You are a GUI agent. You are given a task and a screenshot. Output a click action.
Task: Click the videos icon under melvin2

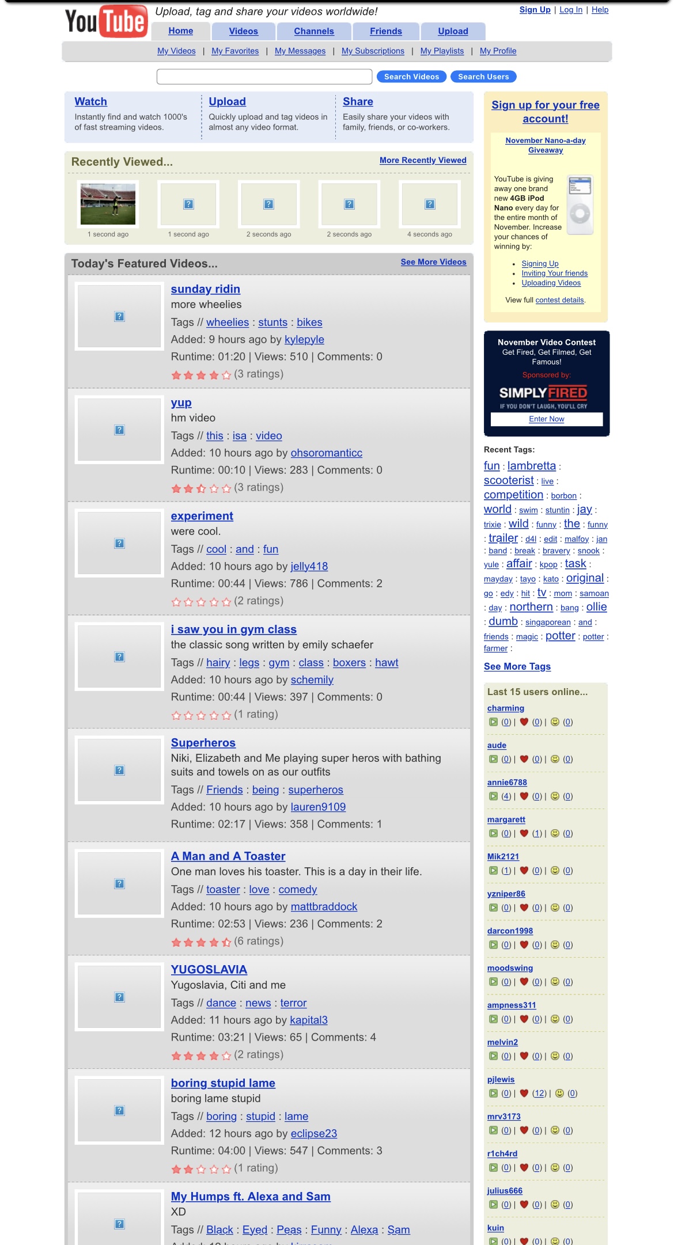pyautogui.click(x=493, y=1056)
